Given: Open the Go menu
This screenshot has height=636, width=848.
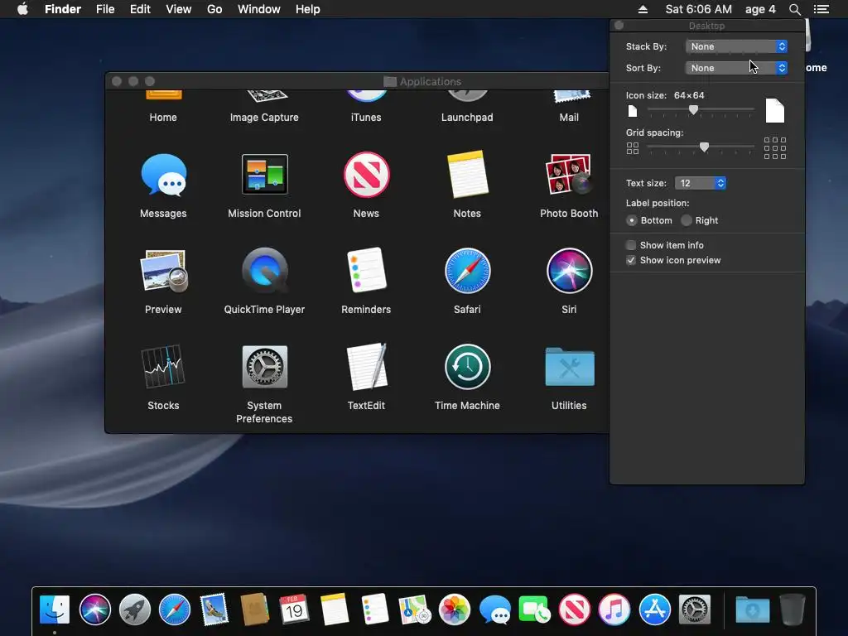Looking at the screenshot, I should click(214, 9).
